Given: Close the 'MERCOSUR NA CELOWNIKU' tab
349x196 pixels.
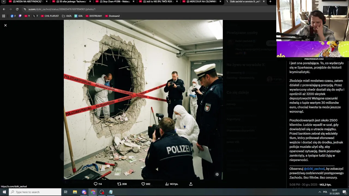Looking at the screenshot, I should [x=220, y=1].
